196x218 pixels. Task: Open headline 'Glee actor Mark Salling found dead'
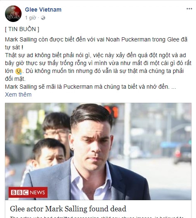click(68, 209)
